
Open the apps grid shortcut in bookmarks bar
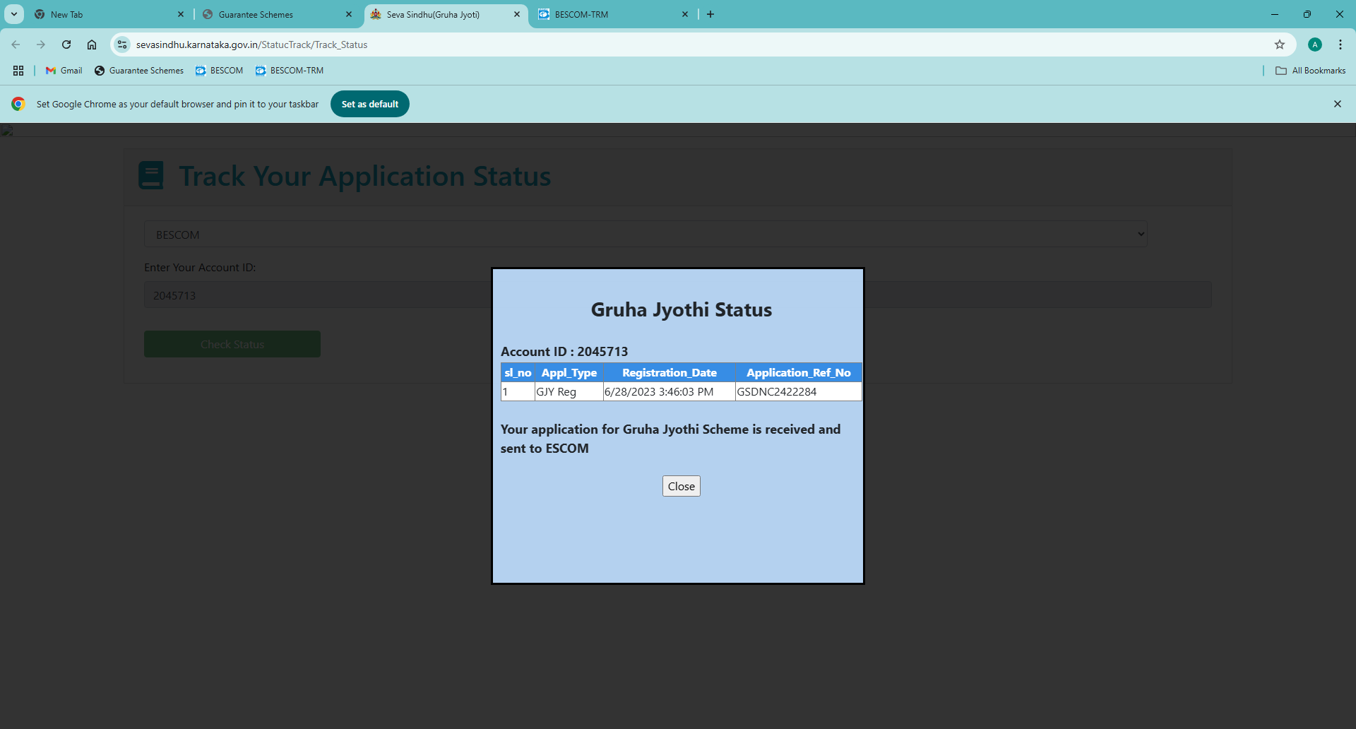18,71
